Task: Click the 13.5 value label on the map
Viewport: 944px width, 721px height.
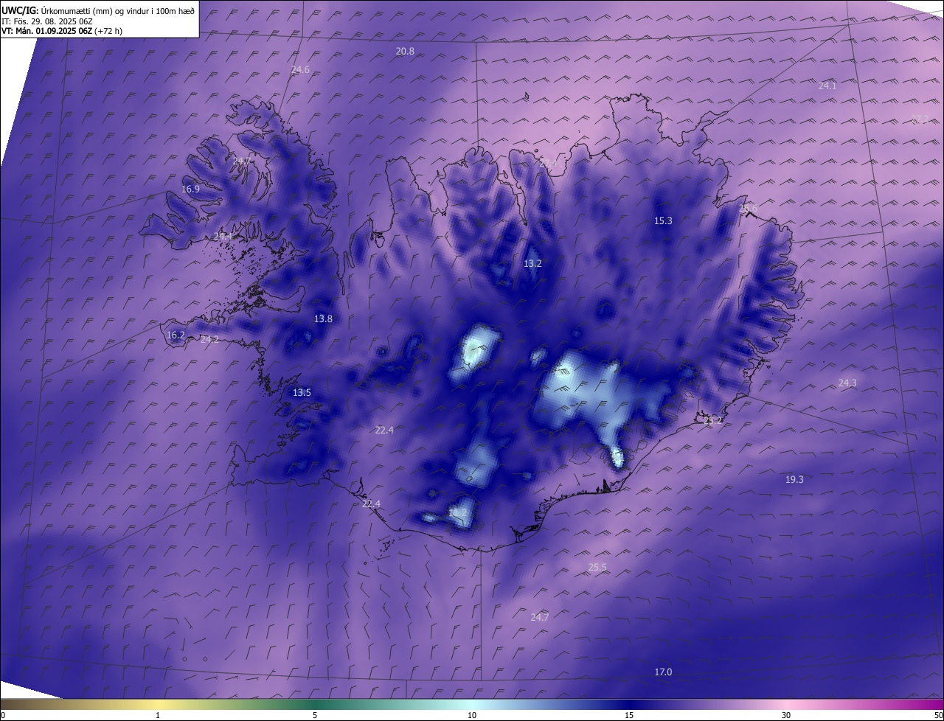Action: click(302, 393)
